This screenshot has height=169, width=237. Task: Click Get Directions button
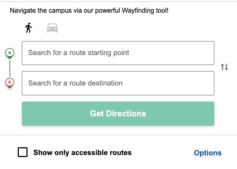118,113
